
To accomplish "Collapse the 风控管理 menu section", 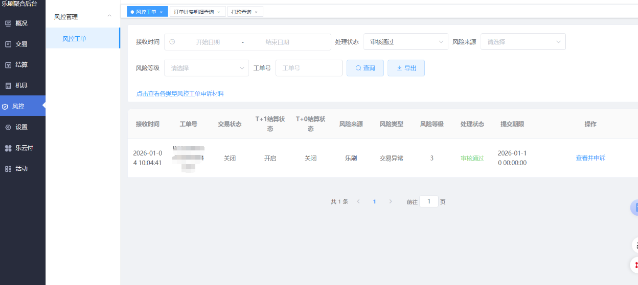I will pyautogui.click(x=109, y=16).
